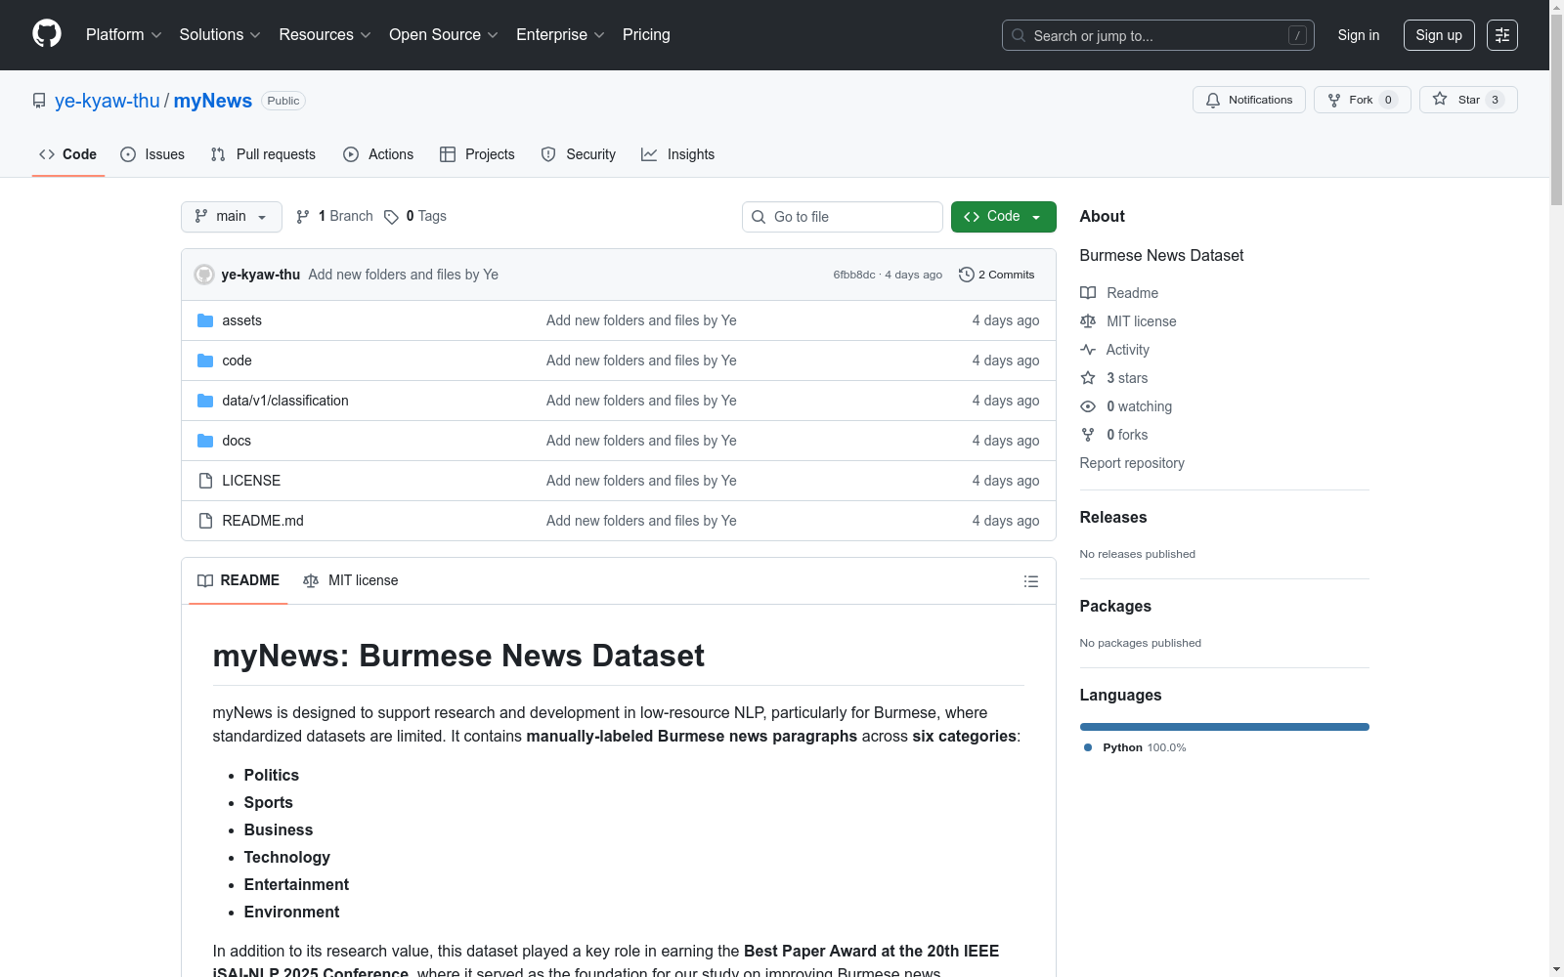1564x977 pixels.
Task: Click the search magnifier icon in header
Action: [1019, 36]
